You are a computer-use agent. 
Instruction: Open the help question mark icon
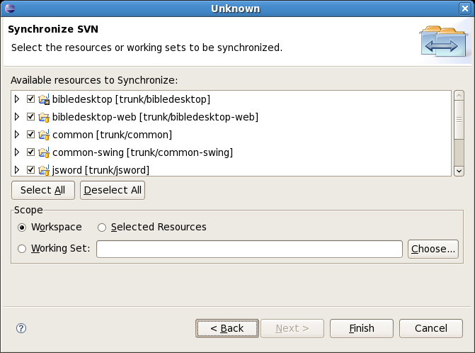[x=21, y=328]
